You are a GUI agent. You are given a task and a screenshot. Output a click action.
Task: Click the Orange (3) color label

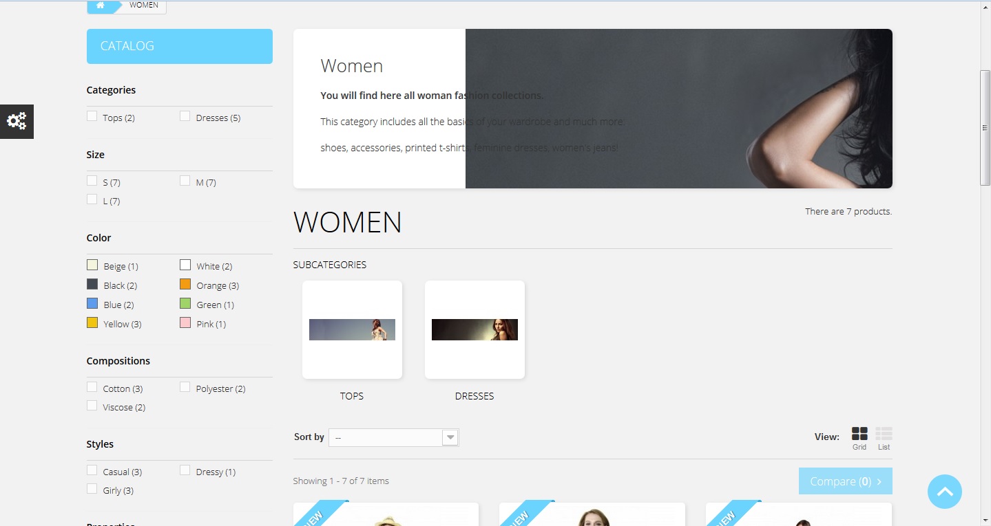click(x=218, y=286)
